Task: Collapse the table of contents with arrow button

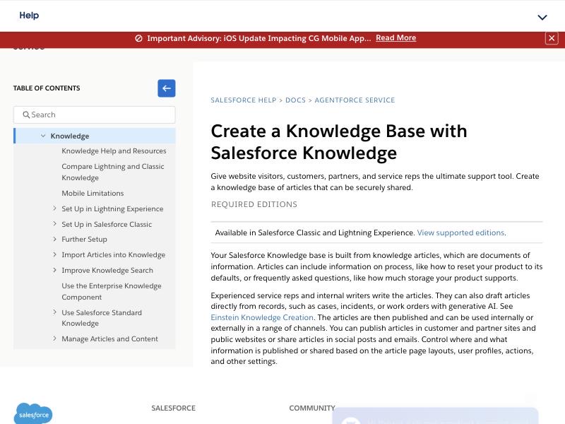Action: pyautogui.click(x=167, y=88)
